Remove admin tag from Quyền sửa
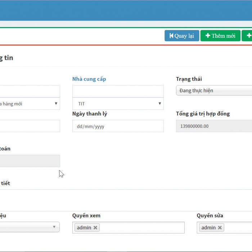This screenshot has width=252, height=252. (x=220, y=228)
